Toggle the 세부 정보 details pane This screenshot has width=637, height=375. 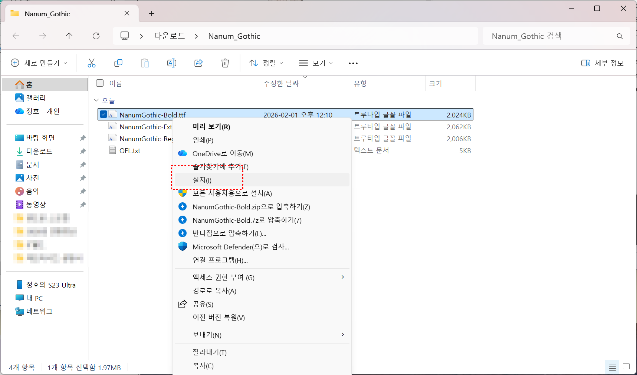point(602,63)
